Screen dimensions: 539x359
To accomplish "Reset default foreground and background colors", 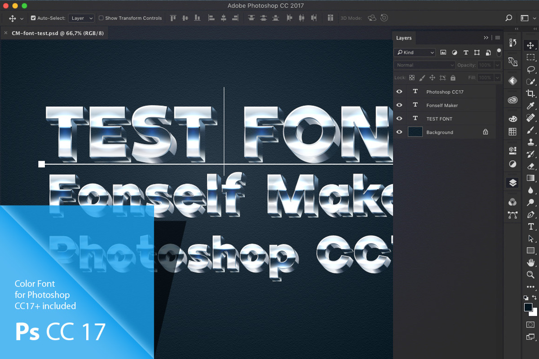I will coord(526,298).
